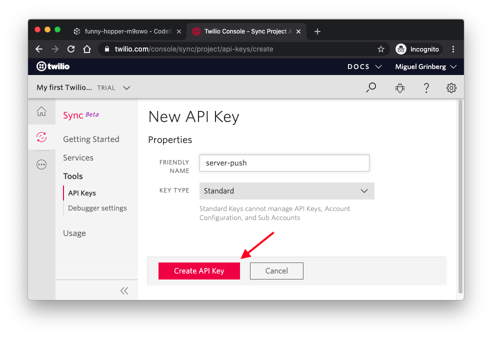Go to the console home icon

pyautogui.click(x=41, y=111)
